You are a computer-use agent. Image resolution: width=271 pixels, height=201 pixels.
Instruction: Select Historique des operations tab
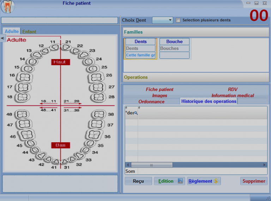pyautogui.click(x=209, y=101)
